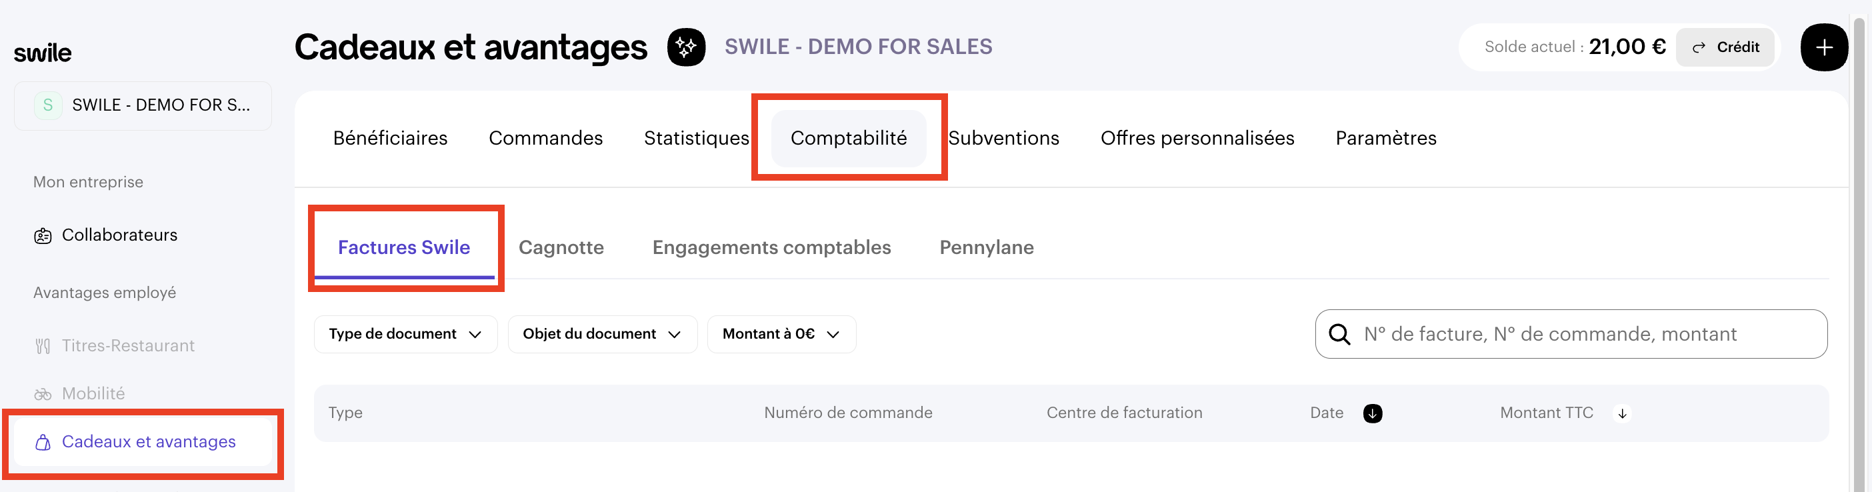Select the SWILE - DEMO FOR S... company selector

click(143, 105)
